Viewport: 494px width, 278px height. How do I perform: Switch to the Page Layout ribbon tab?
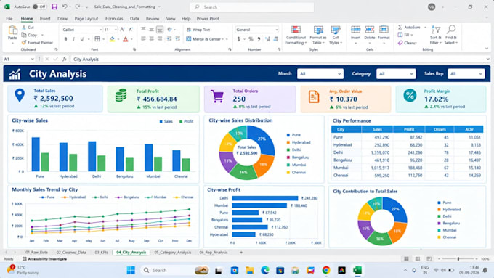click(x=86, y=19)
